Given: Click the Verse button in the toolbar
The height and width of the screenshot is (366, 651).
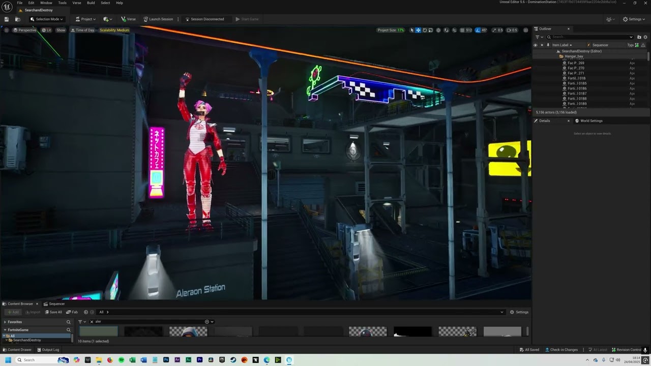Looking at the screenshot, I should tap(128, 19).
